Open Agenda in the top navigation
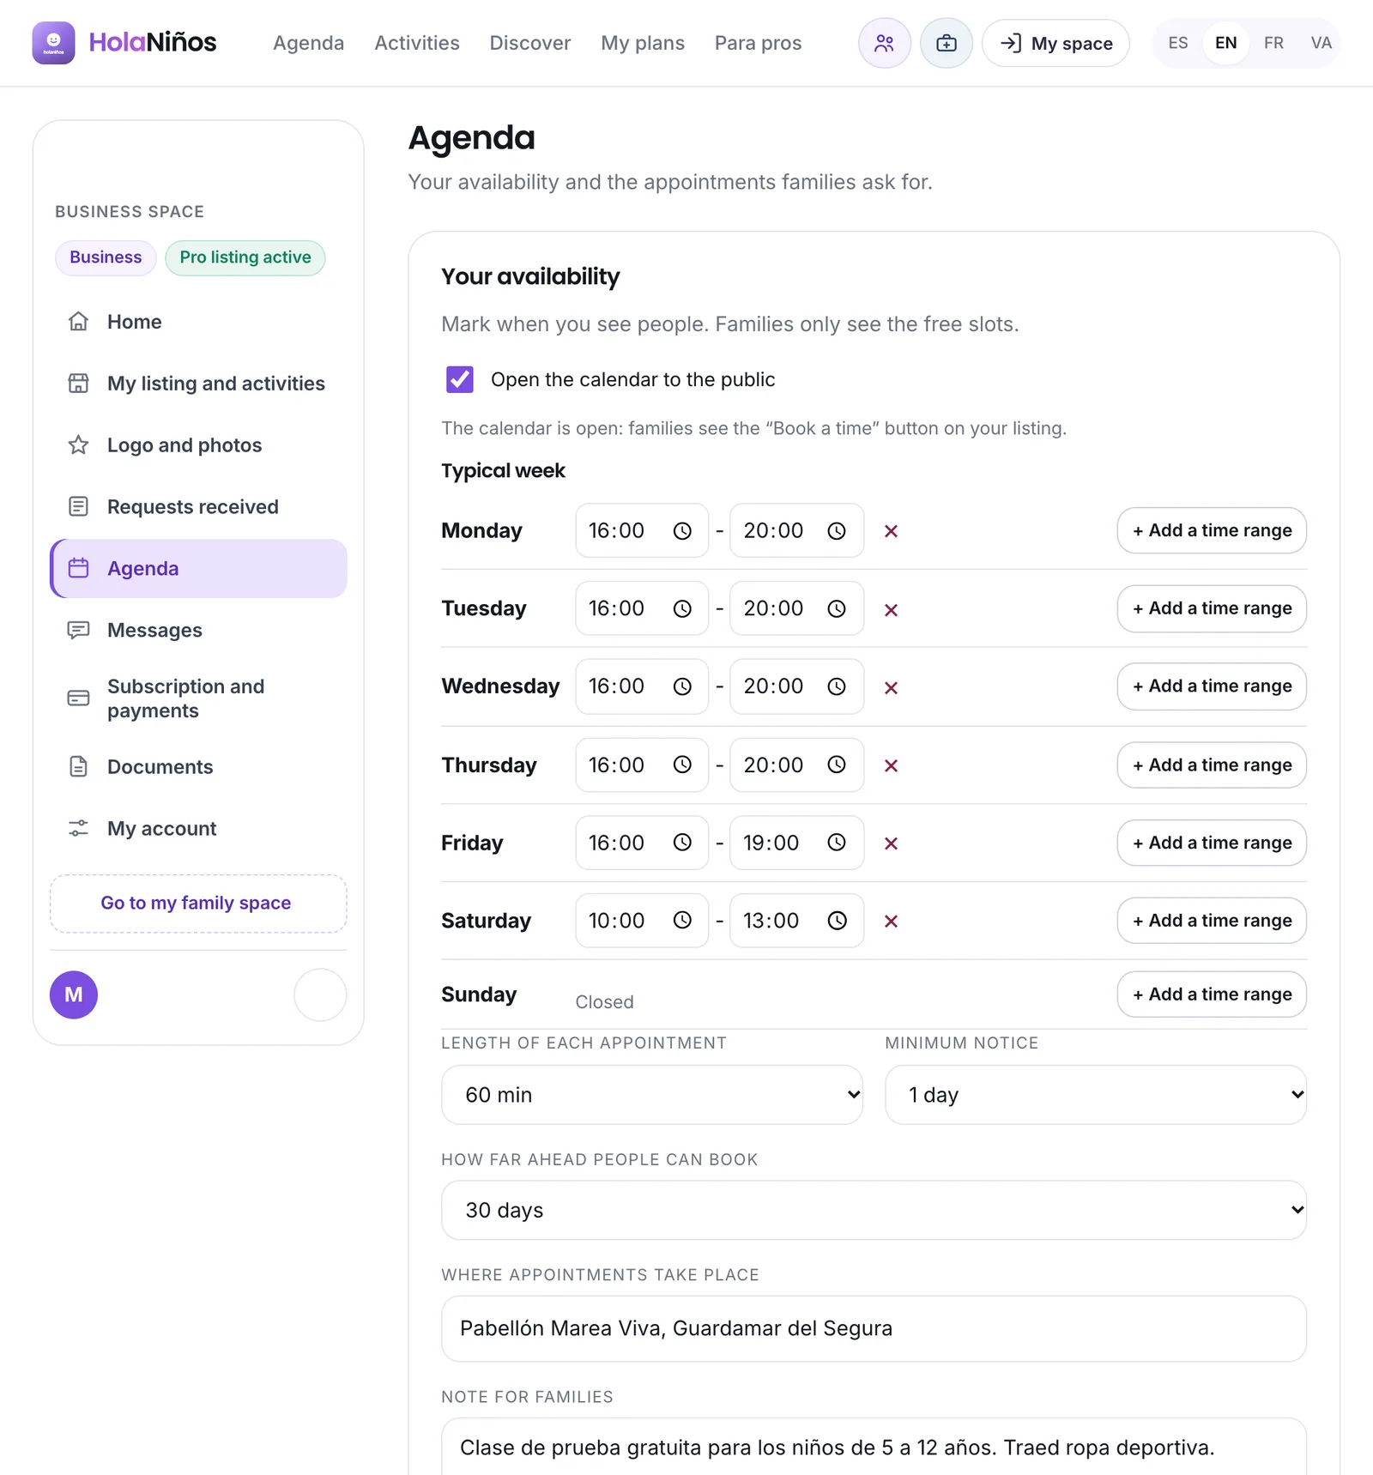The image size is (1373, 1475). [308, 43]
